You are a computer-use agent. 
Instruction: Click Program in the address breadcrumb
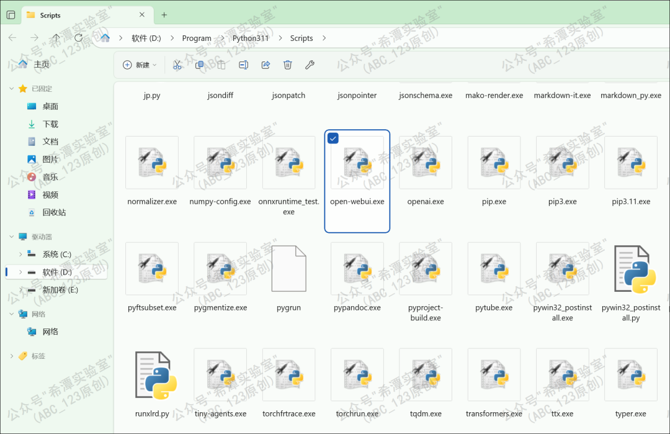click(x=197, y=38)
